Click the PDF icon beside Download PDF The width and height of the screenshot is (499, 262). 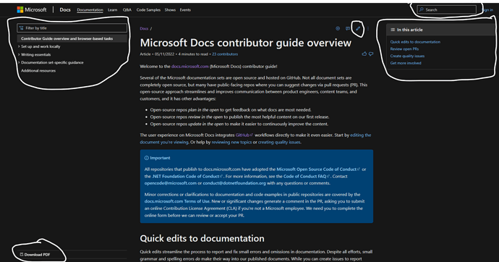click(22, 254)
